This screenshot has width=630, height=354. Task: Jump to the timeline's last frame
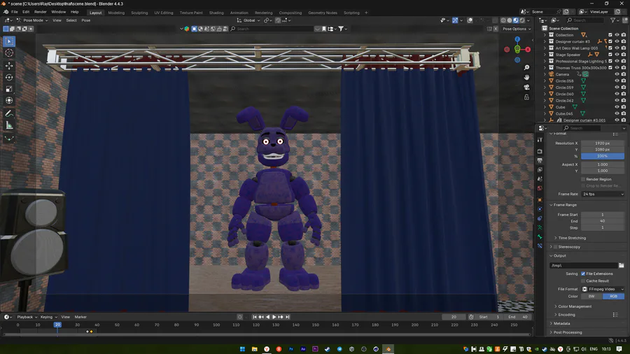tap(287, 317)
